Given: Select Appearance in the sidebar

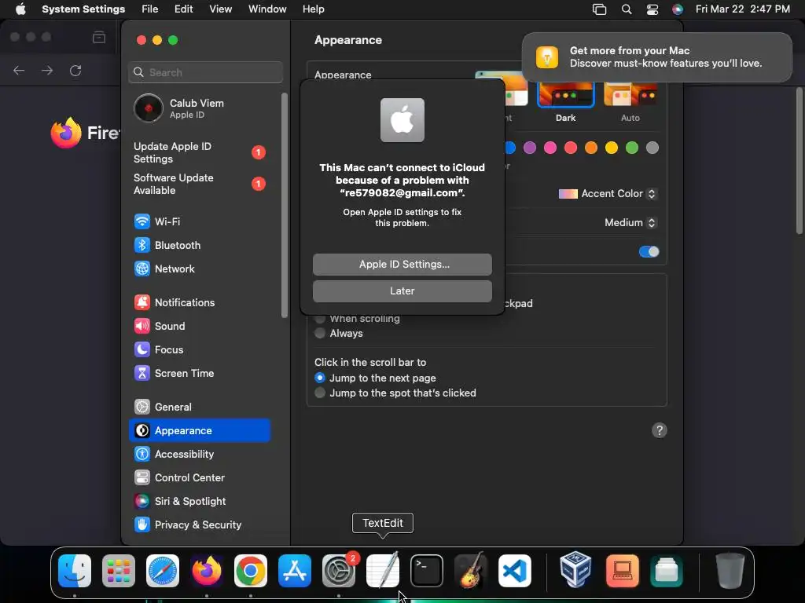Looking at the screenshot, I should [x=199, y=431].
